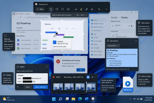The image size is (154, 103).
Task: Open Microsoft Edge from the taskbar
Action: pyautogui.click(x=80, y=99)
